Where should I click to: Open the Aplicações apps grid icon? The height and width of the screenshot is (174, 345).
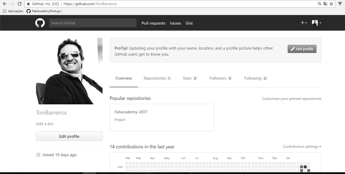coord(4,11)
